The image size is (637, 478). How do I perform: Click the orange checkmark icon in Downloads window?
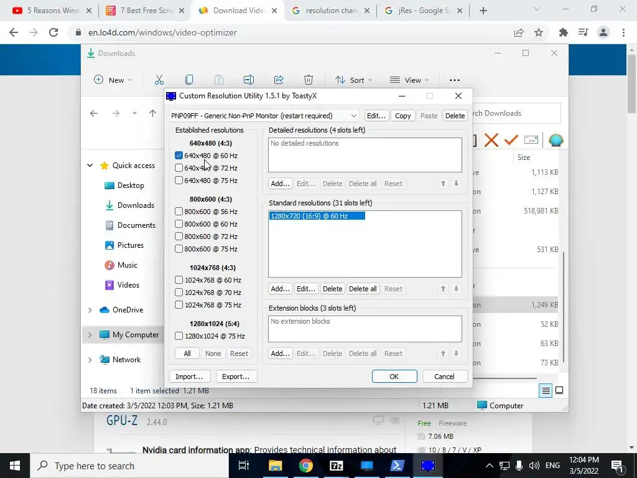tap(511, 140)
